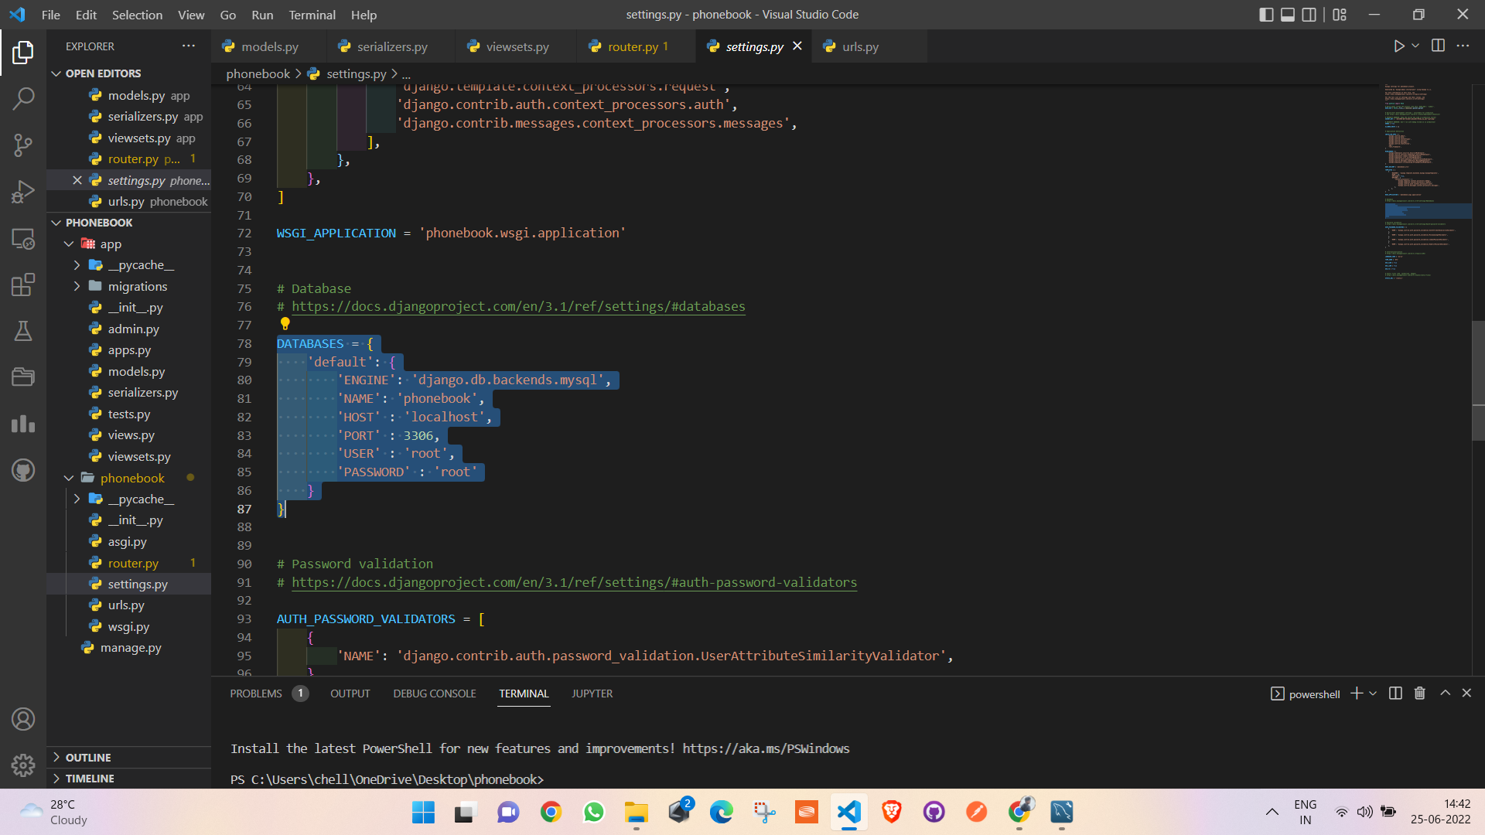Open the Search view
1485x835 pixels.
[23, 98]
